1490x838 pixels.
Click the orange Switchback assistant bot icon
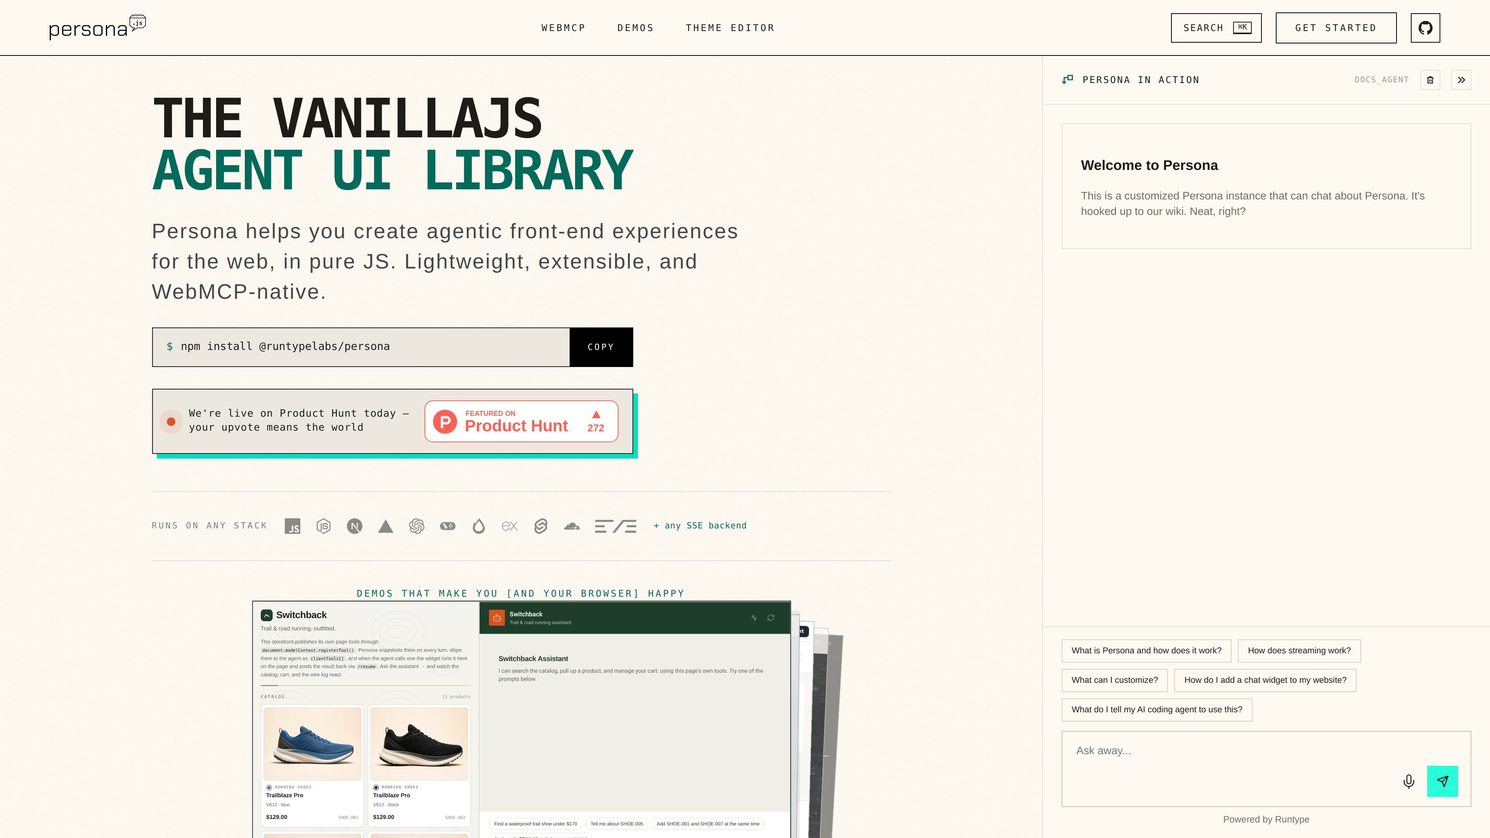click(x=497, y=618)
